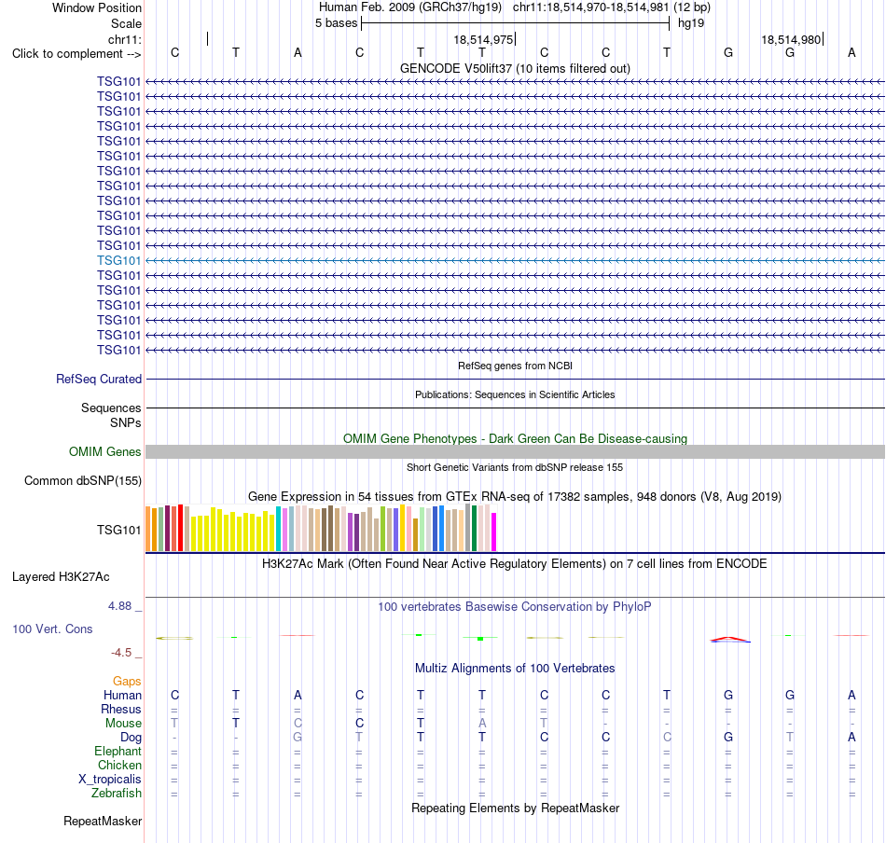Click the -4.5 PhyloP lower scale value
The height and width of the screenshot is (843, 886).
(121, 653)
